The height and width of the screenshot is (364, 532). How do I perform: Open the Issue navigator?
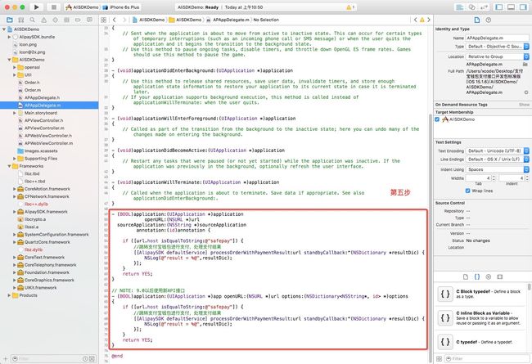(43, 20)
